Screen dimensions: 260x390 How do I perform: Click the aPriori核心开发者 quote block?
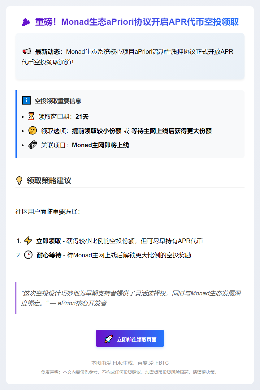[x=130, y=298]
